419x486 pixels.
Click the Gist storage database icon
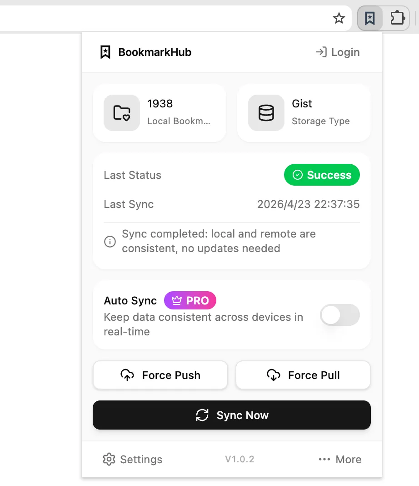coord(266,113)
